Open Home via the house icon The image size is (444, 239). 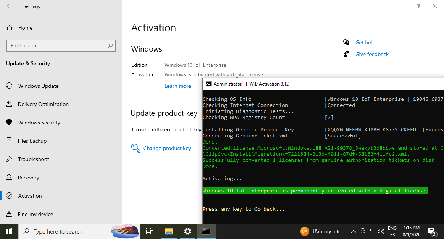coord(9,28)
